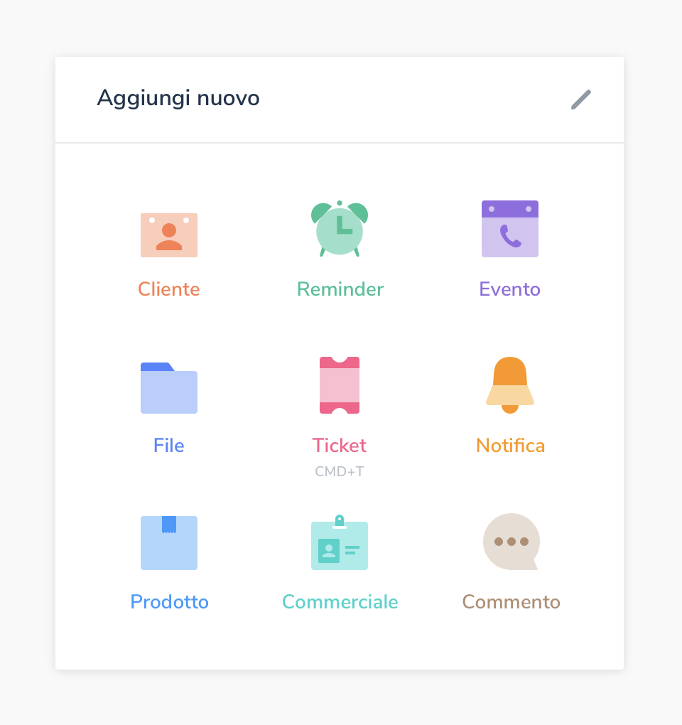Open the Prodotto box icon
Viewport: 682px width, 725px height.
click(169, 543)
